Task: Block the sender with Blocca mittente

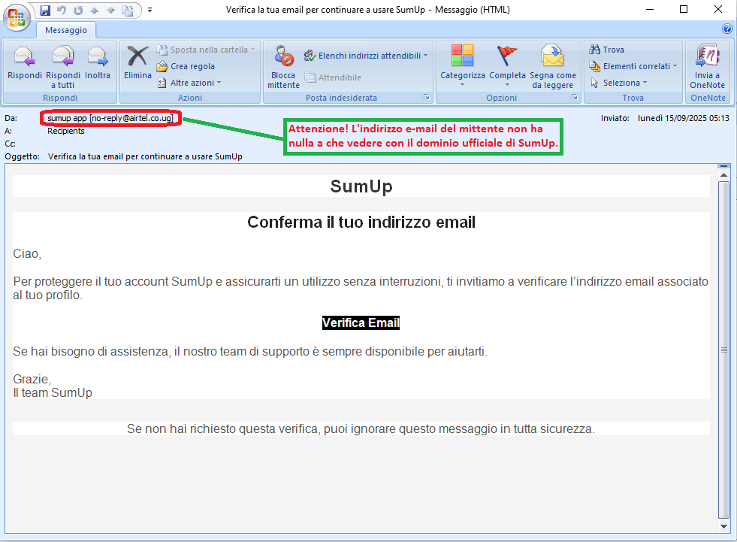Action: tap(283, 68)
